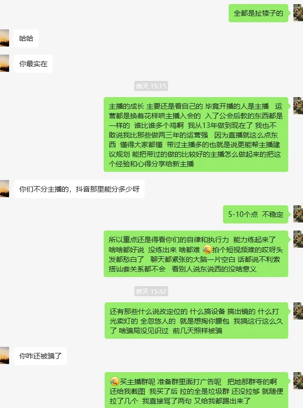Click the message 你们不分主播的，抖音那里能分多少呀
303x408 pixels.
tap(79, 189)
